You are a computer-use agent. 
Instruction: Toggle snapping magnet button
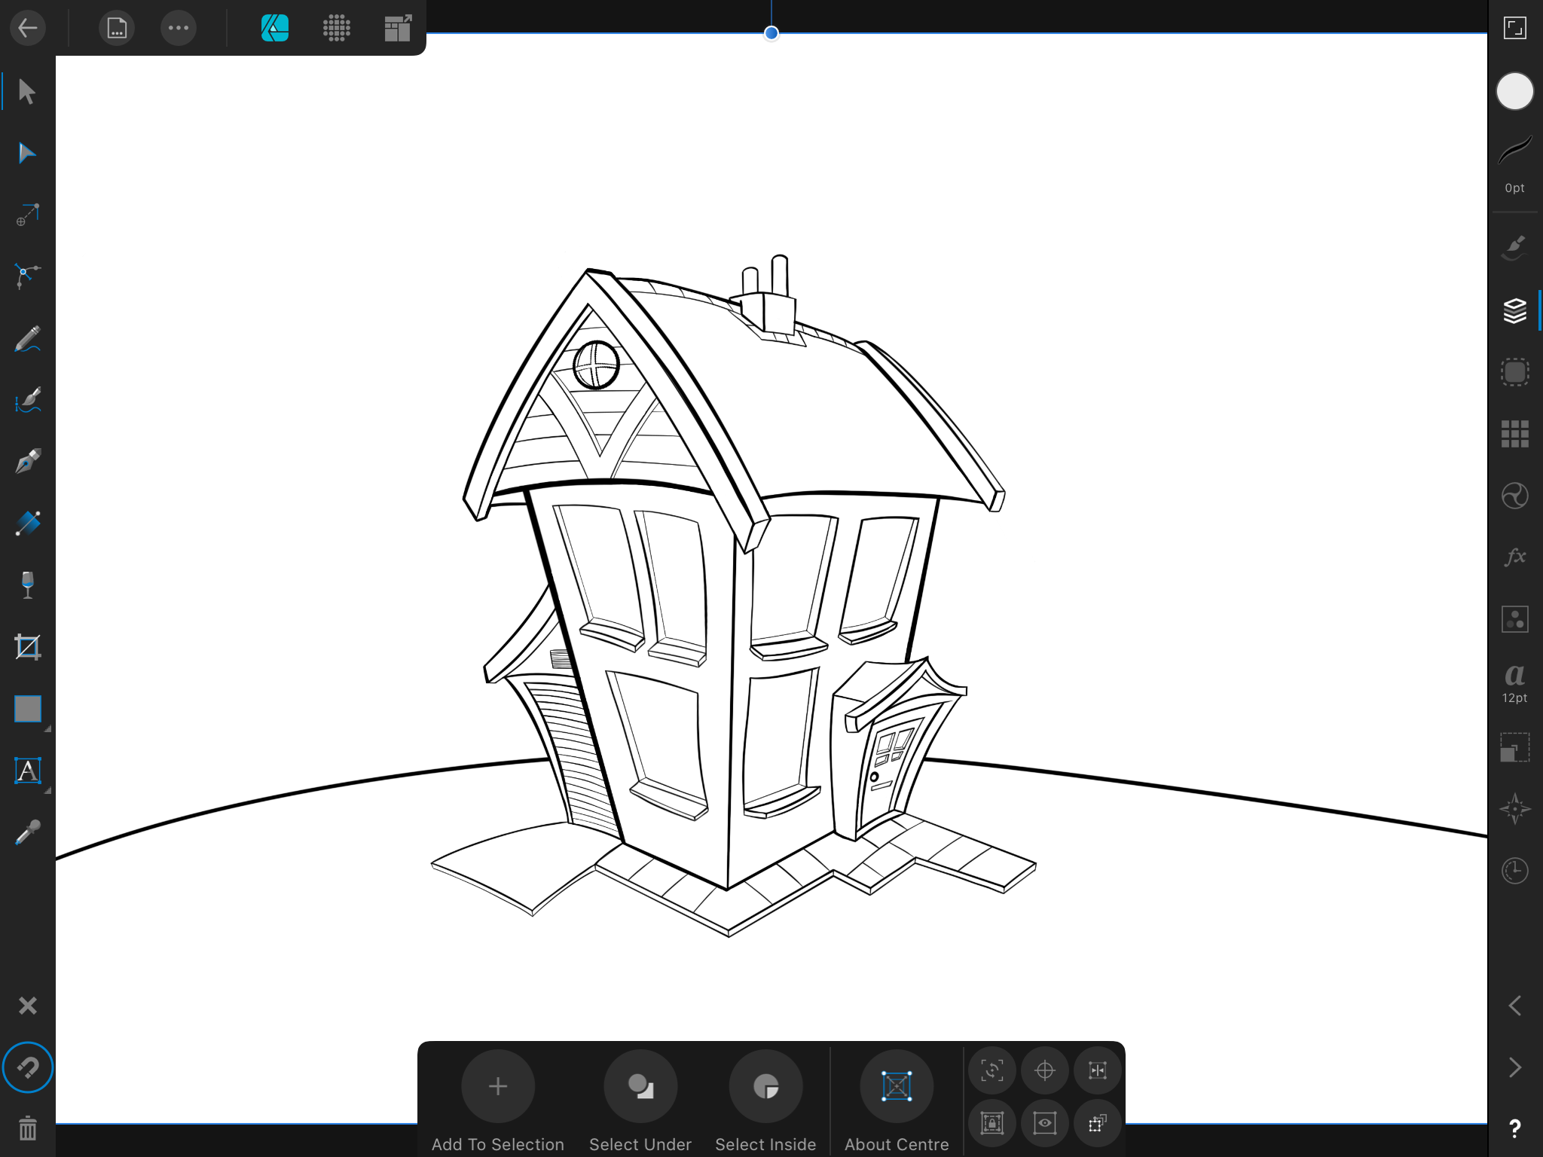point(27,1067)
